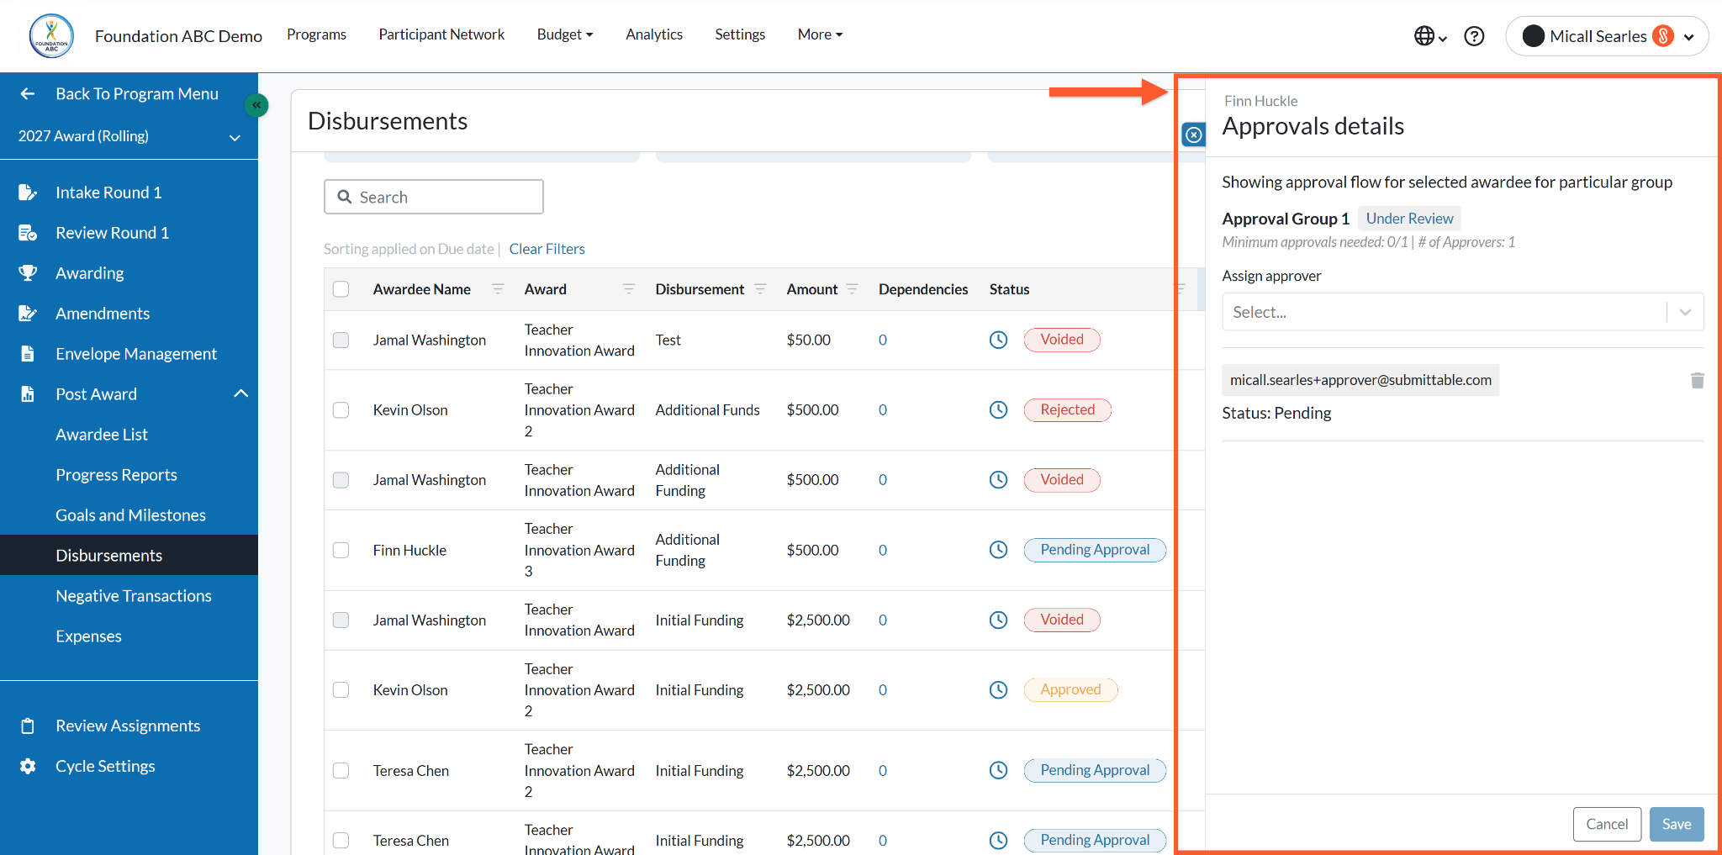Check the box for Kevin Olson Additional Funds

pyautogui.click(x=341, y=410)
